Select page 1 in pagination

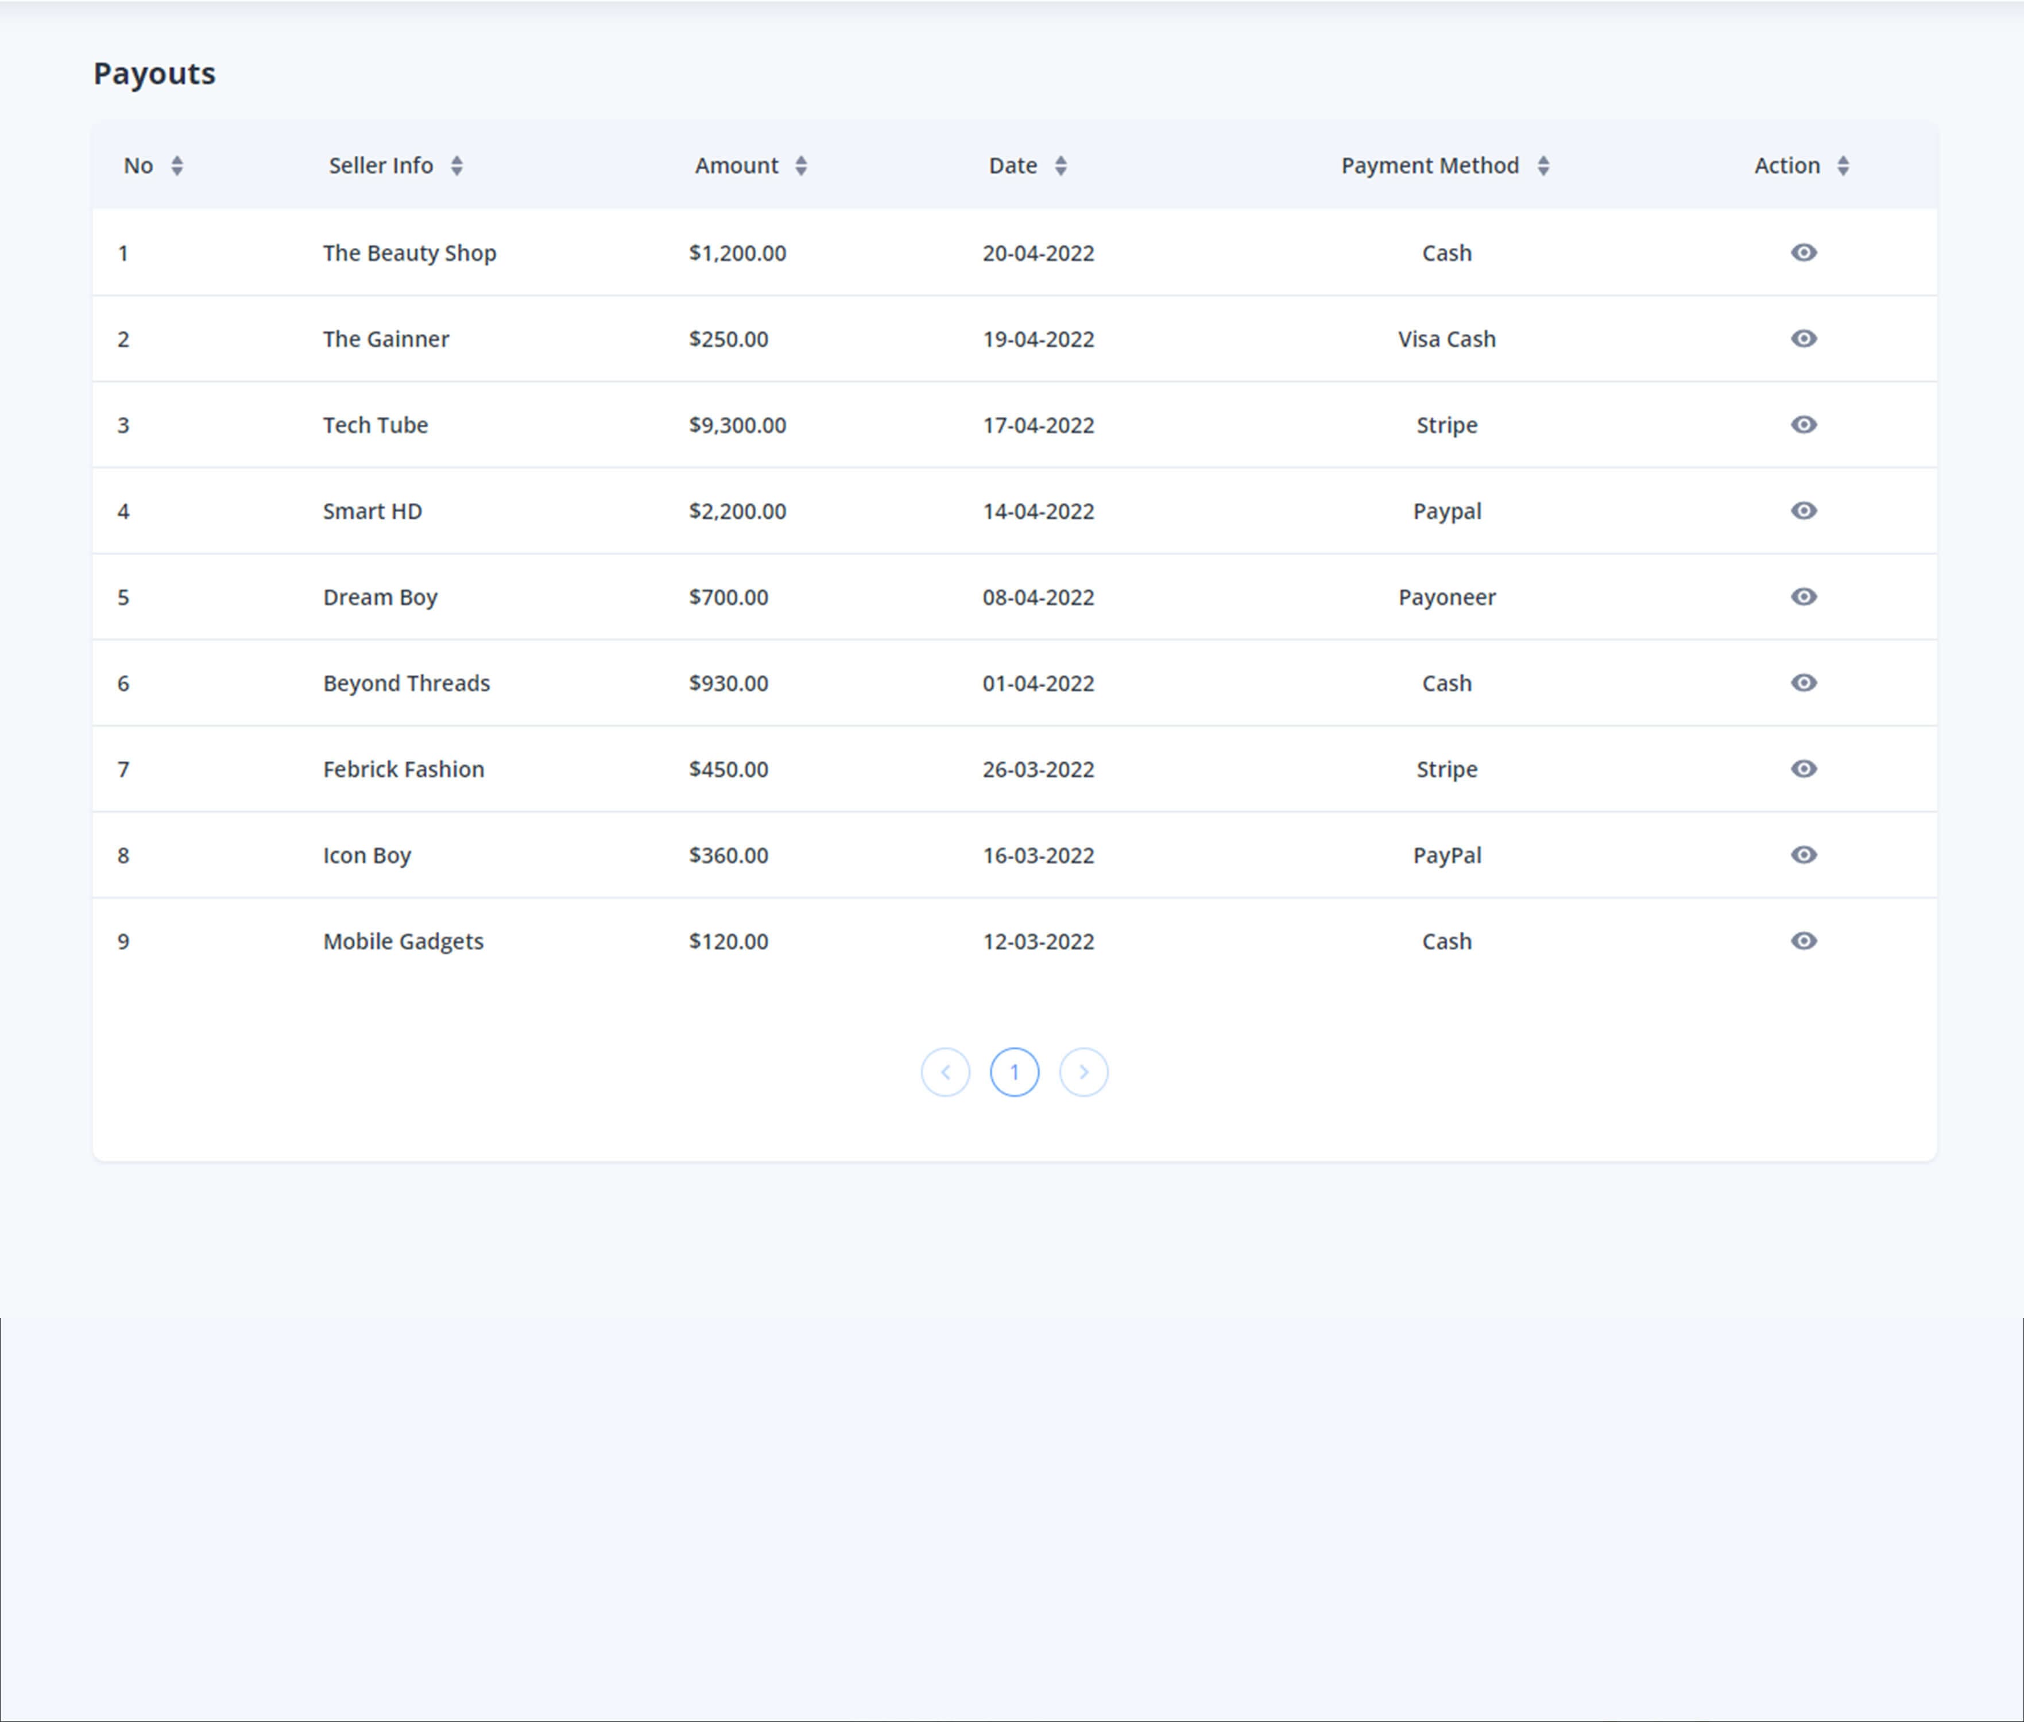click(1015, 1072)
